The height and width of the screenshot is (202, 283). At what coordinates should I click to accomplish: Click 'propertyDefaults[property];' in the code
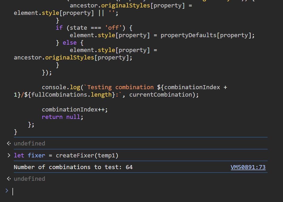pos(207,35)
